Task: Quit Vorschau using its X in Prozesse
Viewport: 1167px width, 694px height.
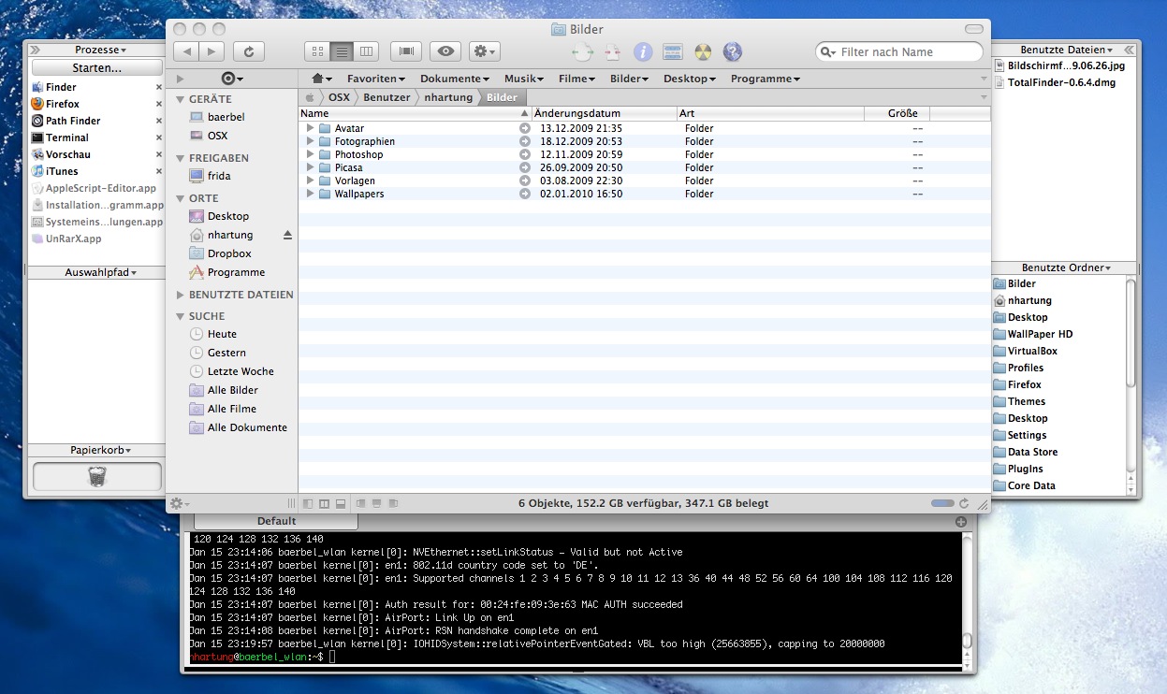Action: (x=158, y=154)
